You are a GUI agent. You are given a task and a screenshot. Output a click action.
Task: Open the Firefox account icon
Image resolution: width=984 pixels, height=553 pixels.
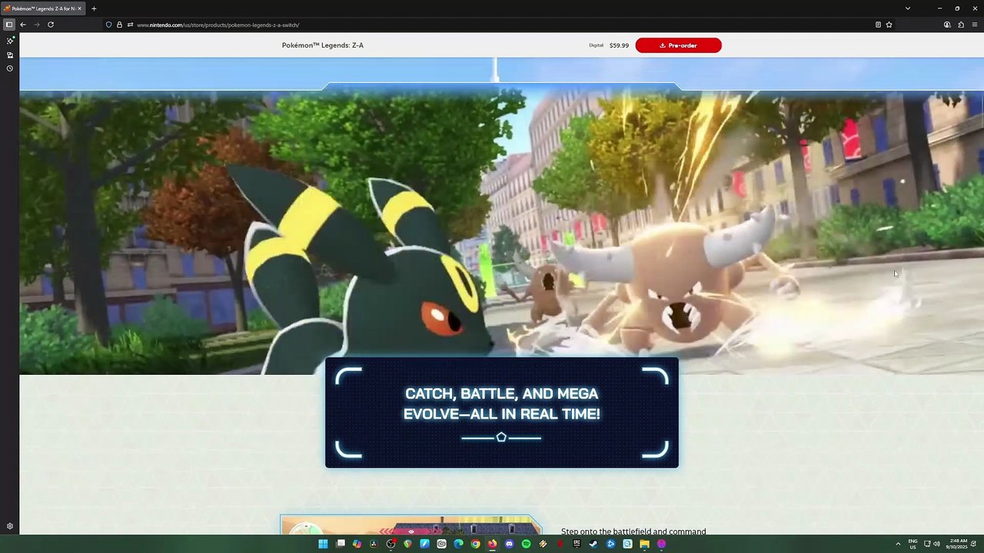click(x=947, y=25)
